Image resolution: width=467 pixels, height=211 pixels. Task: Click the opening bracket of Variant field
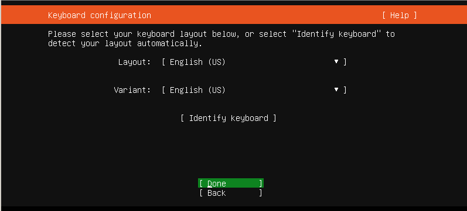[163, 90]
